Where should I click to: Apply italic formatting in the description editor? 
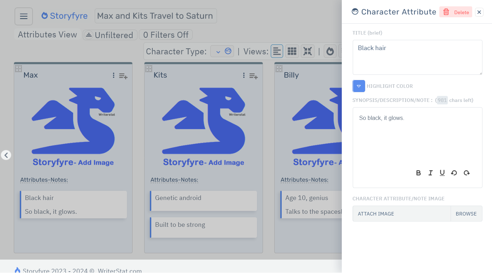pyautogui.click(x=430, y=173)
